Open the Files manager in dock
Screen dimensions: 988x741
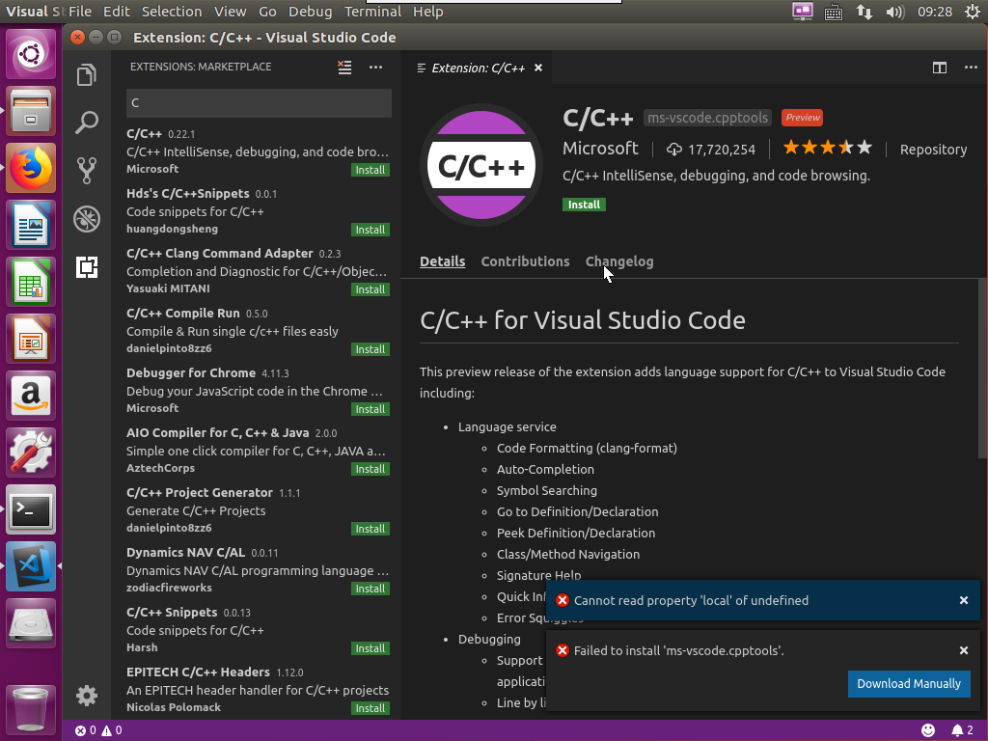click(x=30, y=112)
